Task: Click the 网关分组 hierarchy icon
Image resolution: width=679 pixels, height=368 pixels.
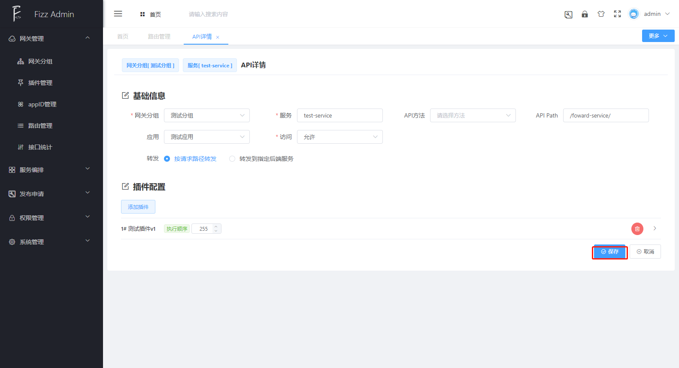Action: (x=21, y=61)
